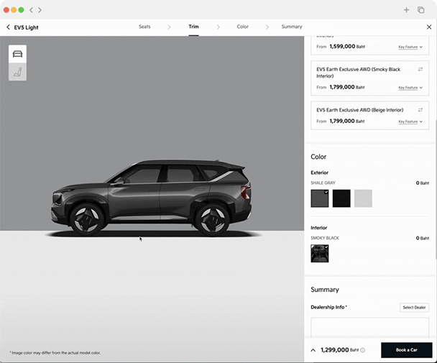
Task: Click compare icon for Smoky Black Interior trim
Action: click(x=420, y=69)
